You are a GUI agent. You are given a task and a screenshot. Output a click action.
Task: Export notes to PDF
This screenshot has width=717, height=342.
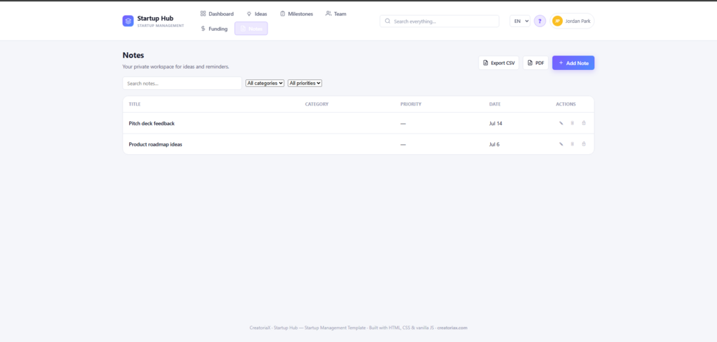pyautogui.click(x=536, y=63)
